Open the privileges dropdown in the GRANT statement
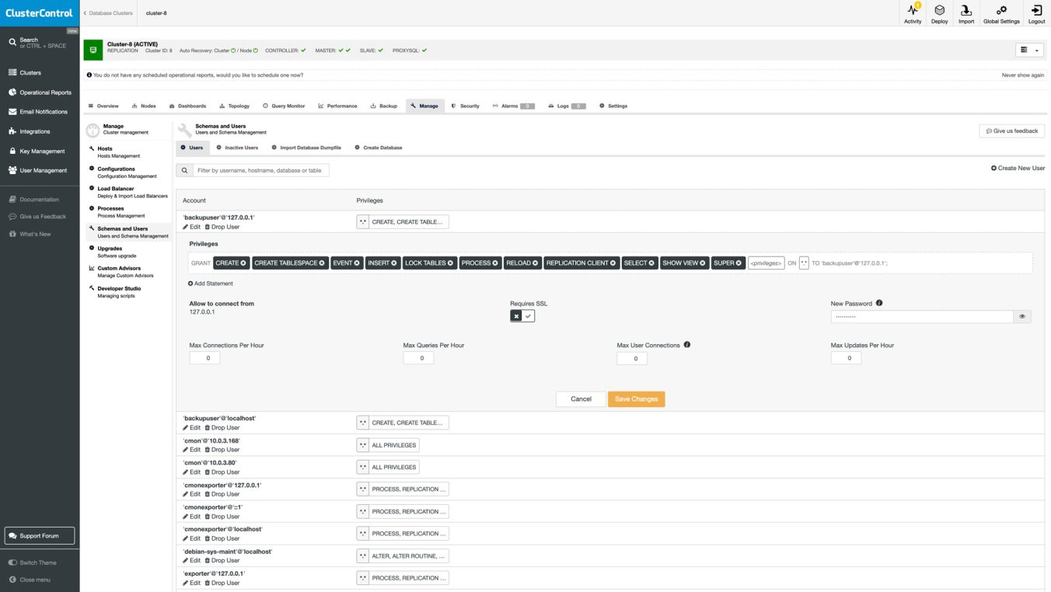The height and width of the screenshot is (592, 1051). 767,263
